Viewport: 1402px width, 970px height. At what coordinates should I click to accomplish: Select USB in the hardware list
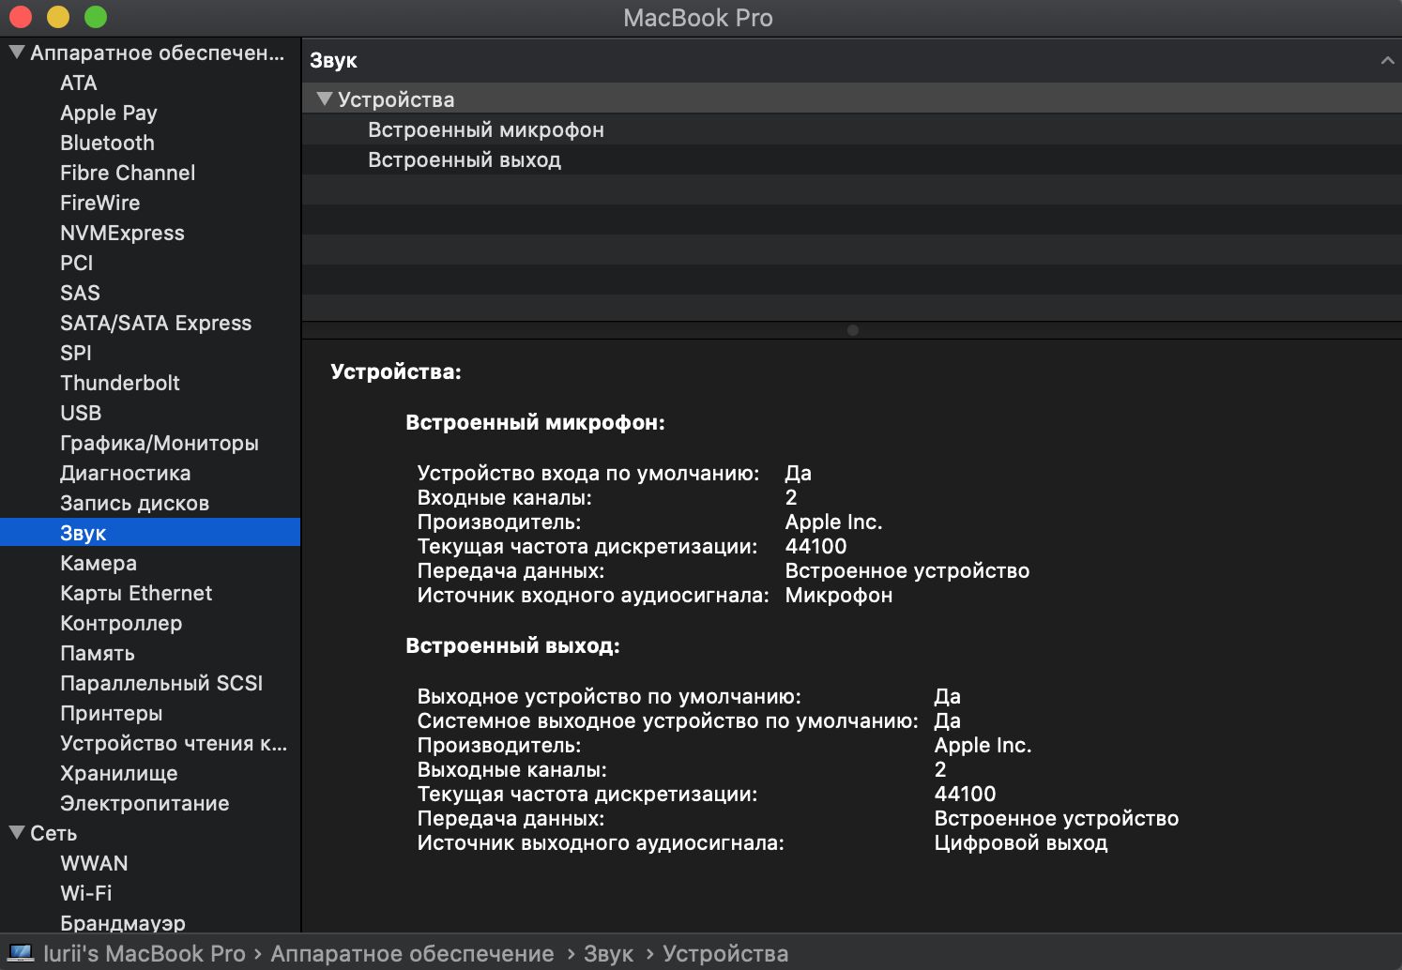(81, 413)
